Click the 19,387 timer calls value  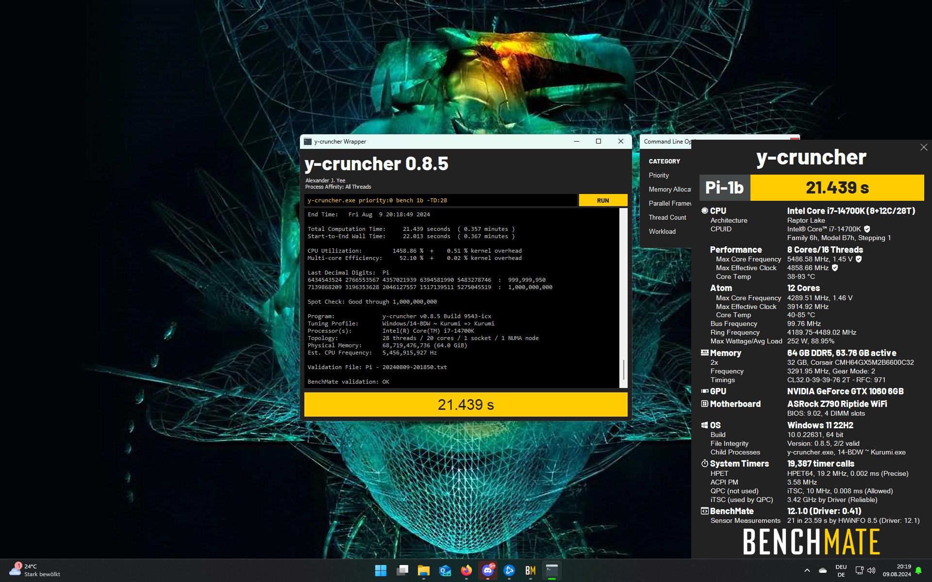pos(820,463)
